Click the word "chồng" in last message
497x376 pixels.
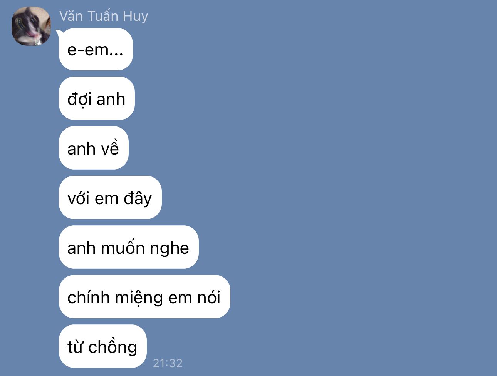[112, 346]
